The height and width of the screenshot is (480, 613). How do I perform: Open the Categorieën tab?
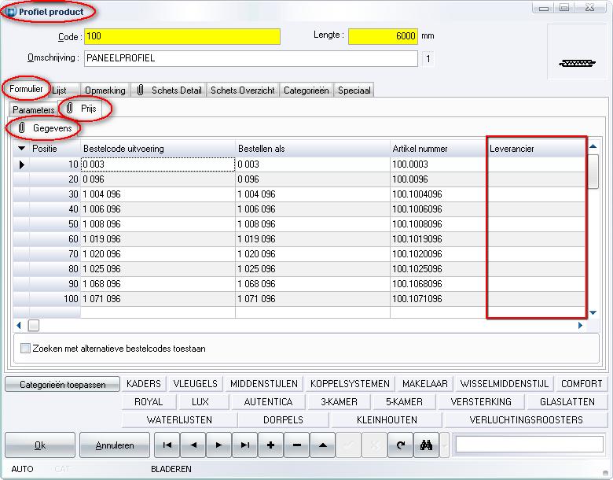coord(306,90)
